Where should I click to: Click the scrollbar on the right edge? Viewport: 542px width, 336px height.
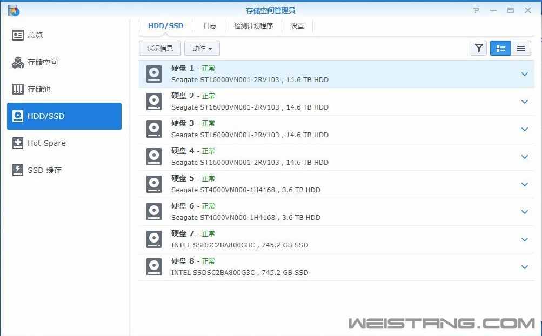539,162
